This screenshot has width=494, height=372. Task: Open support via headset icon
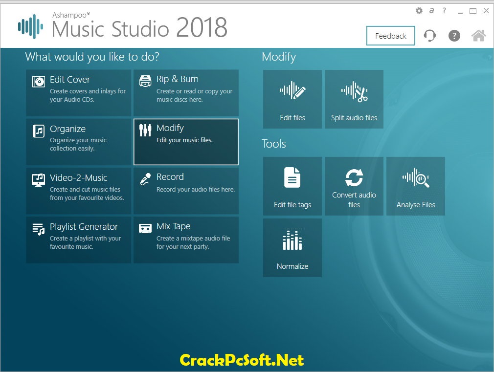click(430, 36)
